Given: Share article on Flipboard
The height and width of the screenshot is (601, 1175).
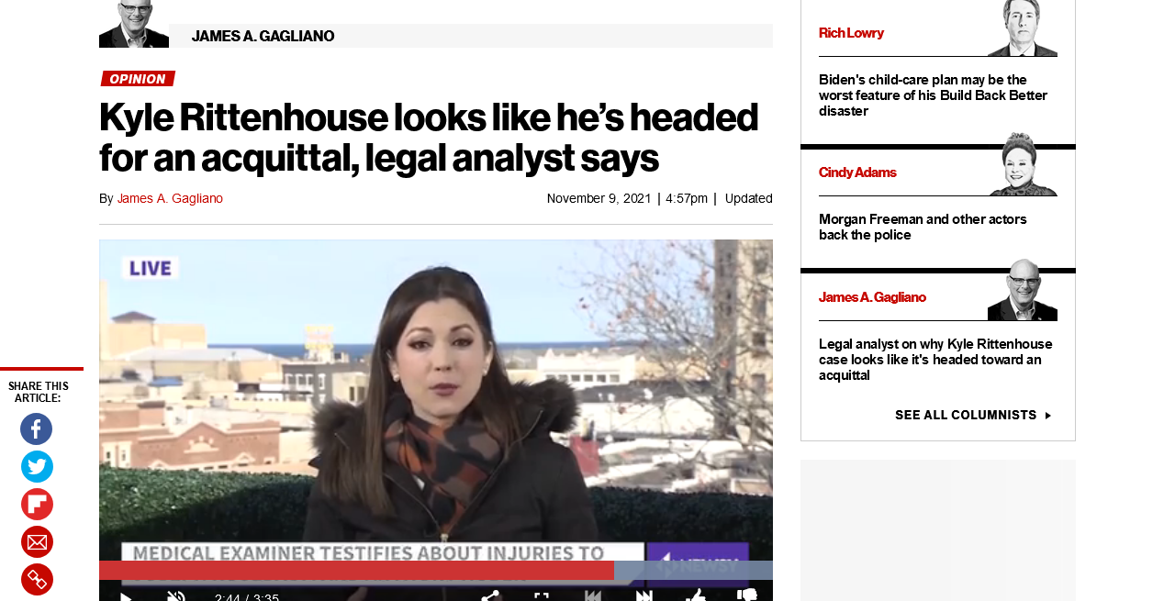Looking at the screenshot, I should (x=37, y=504).
